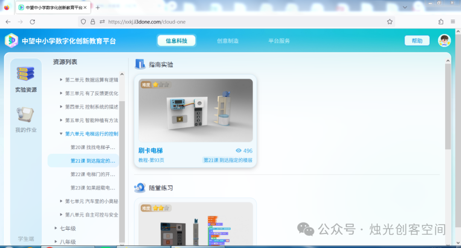The height and width of the screenshot is (248, 461).
Task: Open the 刷卡电梯 experiment thumbnail
Action: pos(195,110)
